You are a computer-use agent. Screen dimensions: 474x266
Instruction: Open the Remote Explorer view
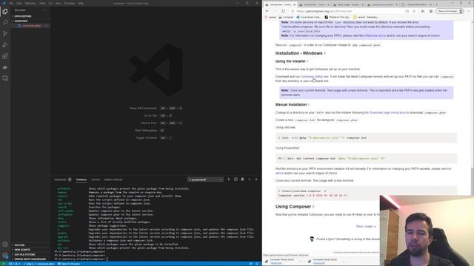5,78
